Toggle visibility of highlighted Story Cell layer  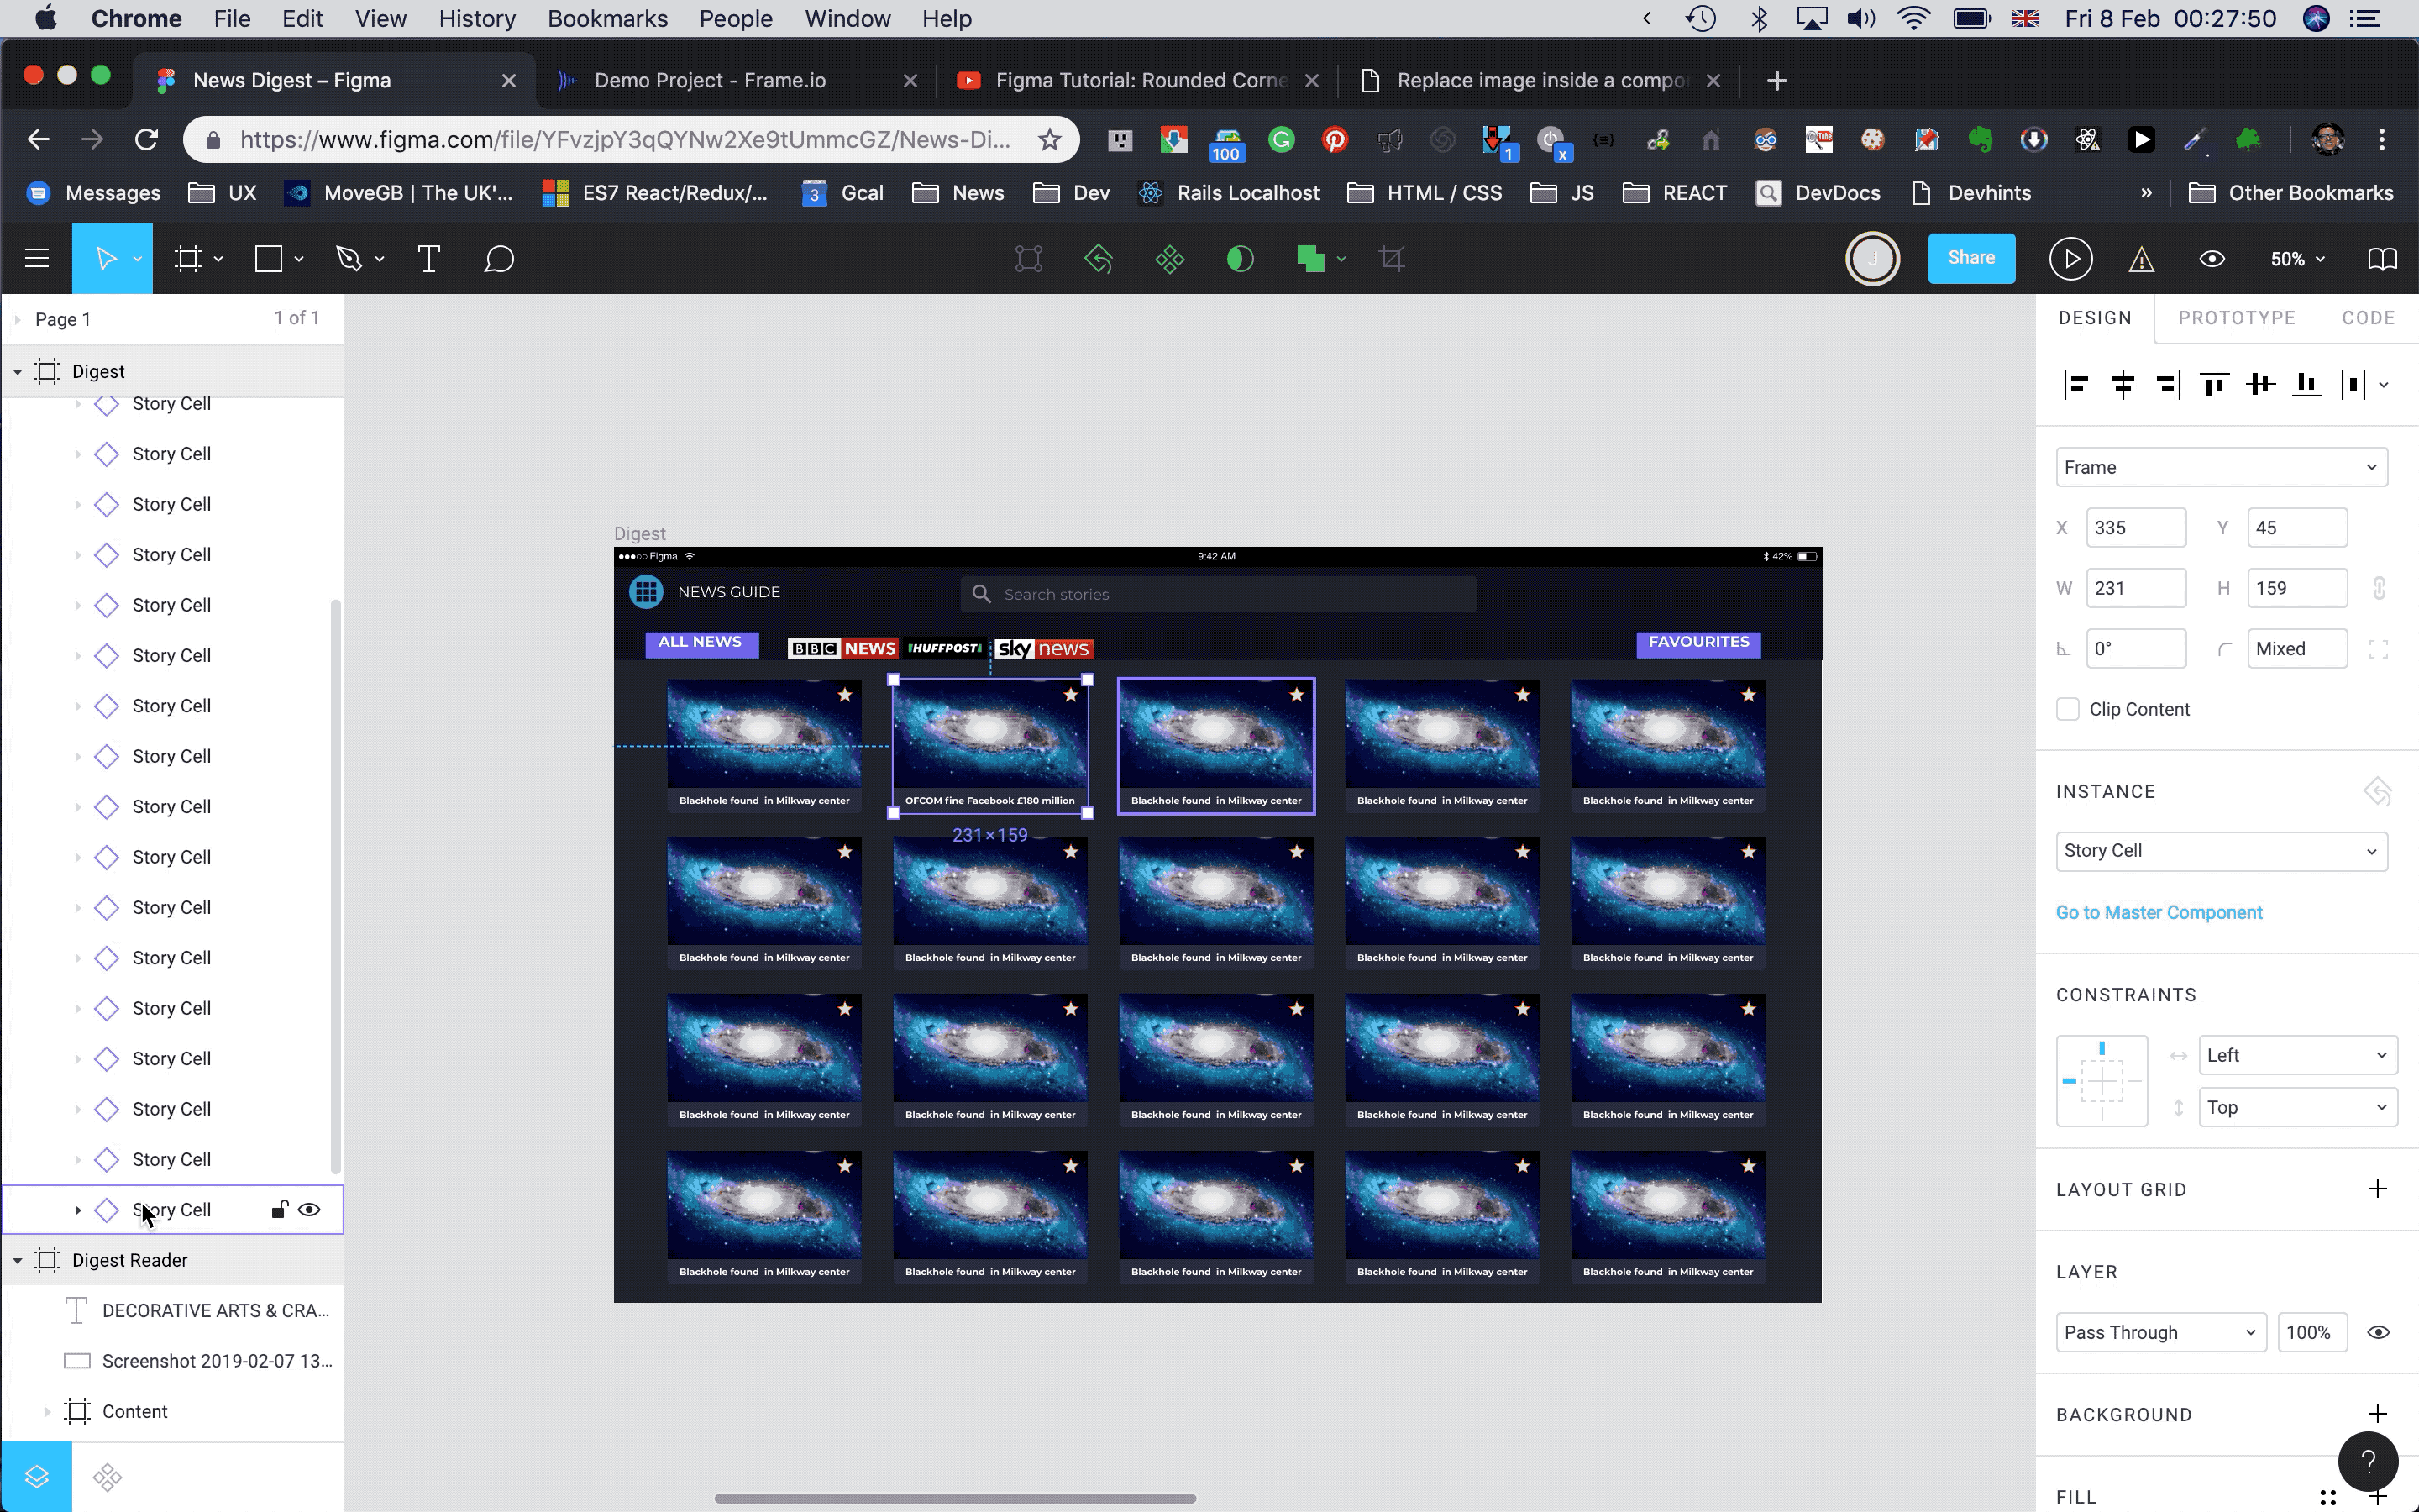pyautogui.click(x=310, y=1210)
